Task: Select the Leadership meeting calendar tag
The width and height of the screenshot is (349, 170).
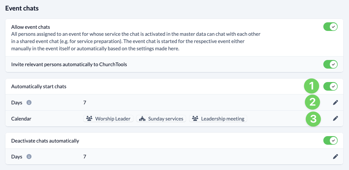Action: tap(218, 119)
